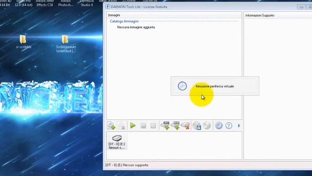
Task: Click the Nessuna immagine aggiunta text
Action: pyautogui.click(x=136, y=27)
